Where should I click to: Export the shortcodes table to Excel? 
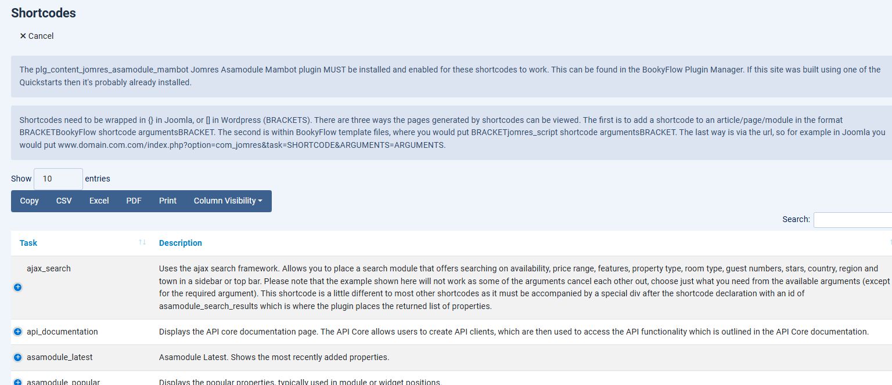[x=99, y=201]
